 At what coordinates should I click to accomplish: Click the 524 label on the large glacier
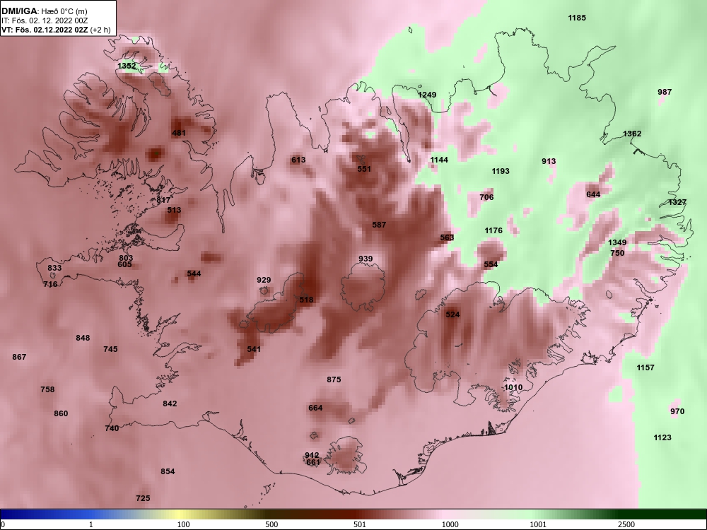coord(452,314)
